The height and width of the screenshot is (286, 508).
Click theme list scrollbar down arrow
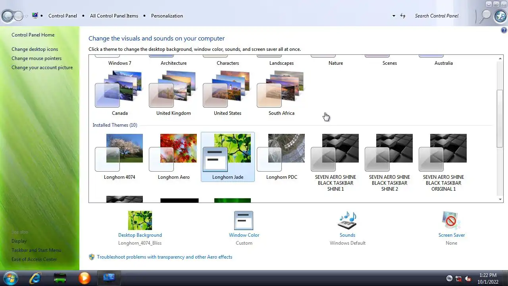point(500,199)
